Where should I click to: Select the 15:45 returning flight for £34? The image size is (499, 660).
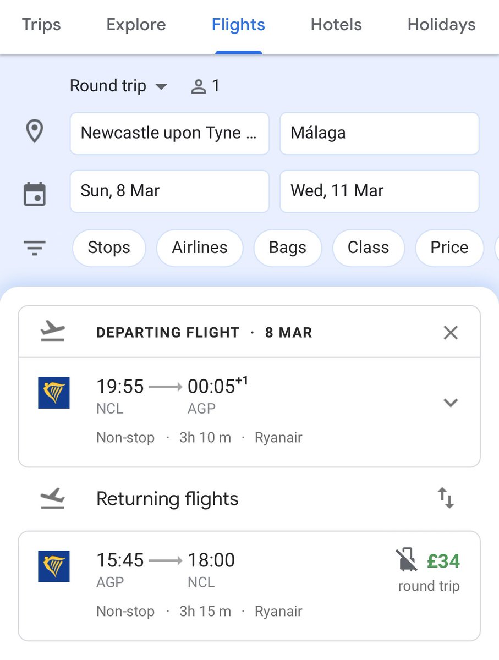click(x=249, y=586)
